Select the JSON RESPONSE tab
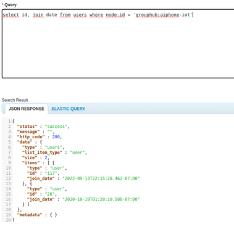This screenshot has height=226, width=234. click(27, 109)
